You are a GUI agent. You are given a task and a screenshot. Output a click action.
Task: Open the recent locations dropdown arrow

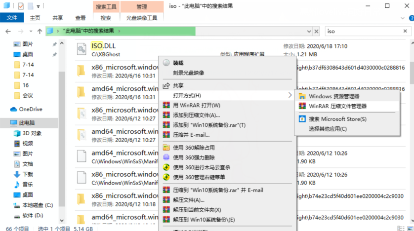coord(29,31)
